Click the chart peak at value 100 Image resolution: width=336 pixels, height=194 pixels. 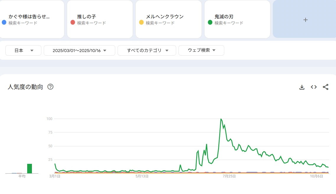click(x=221, y=119)
